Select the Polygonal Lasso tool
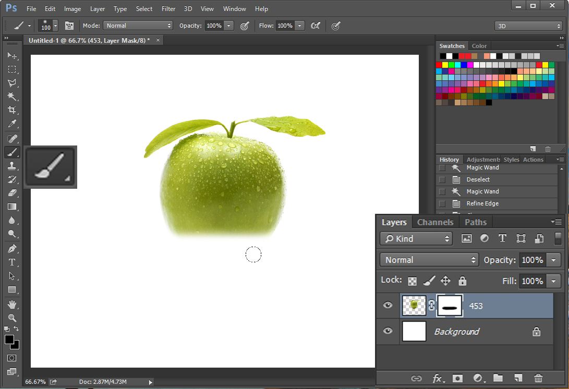The height and width of the screenshot is (389, 569). 12,83
